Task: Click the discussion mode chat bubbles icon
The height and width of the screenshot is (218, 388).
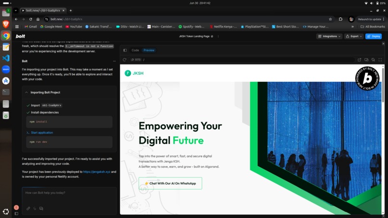Action: [x=41, y=208]
